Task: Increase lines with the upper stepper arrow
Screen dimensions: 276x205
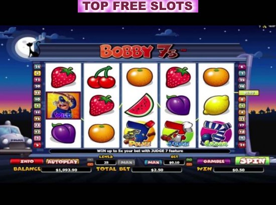Action: [x=90, y=160]
